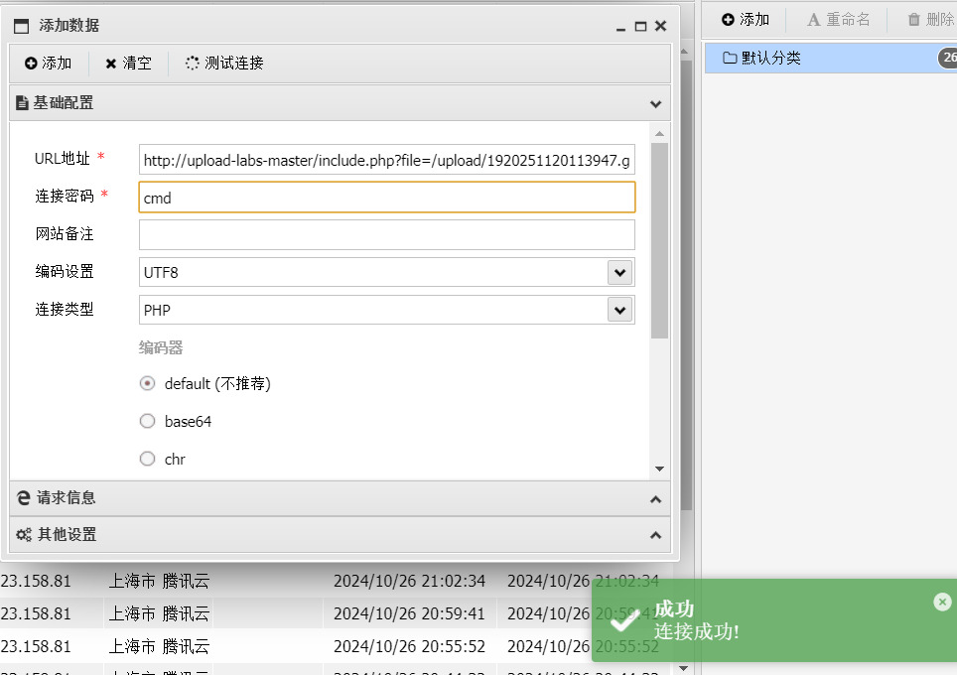Click the 其他设置 gears icon
This screenshot has height=675, width=957.
[x=24, y=535]
